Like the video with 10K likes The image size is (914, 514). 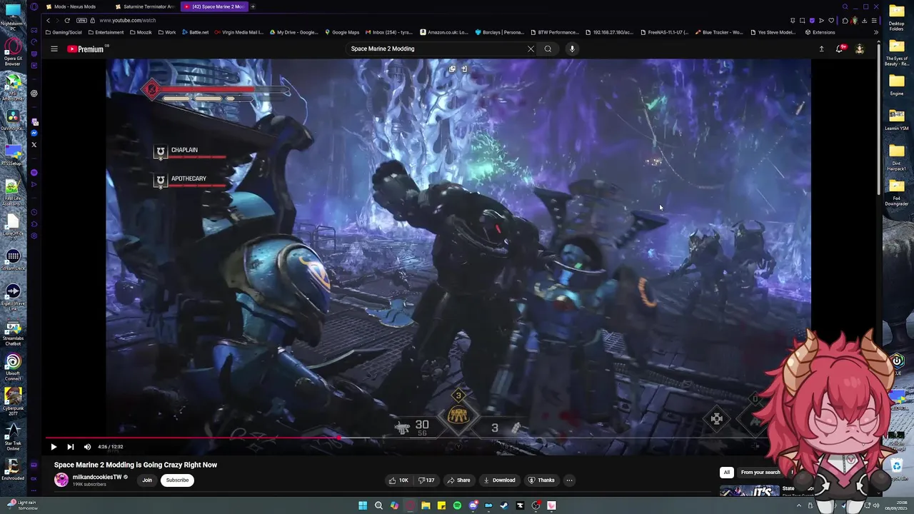coord(398,480)
